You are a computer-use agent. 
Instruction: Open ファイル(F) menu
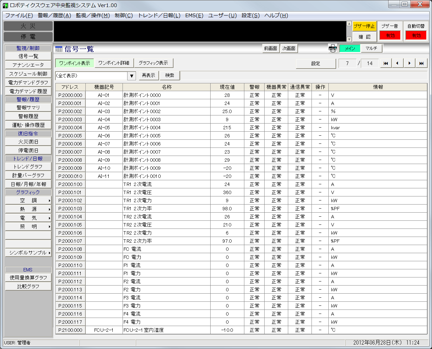pos(19,16)
